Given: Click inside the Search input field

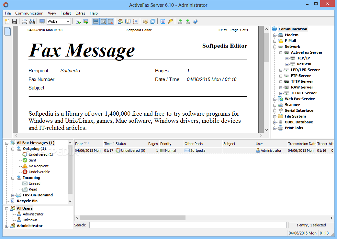Looking at the screenshot, I should pyautogui.click(x=187, y=225).
